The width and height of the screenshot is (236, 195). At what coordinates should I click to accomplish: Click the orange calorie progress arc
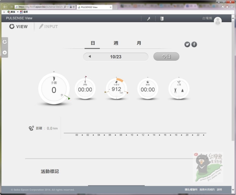[120, 80]
